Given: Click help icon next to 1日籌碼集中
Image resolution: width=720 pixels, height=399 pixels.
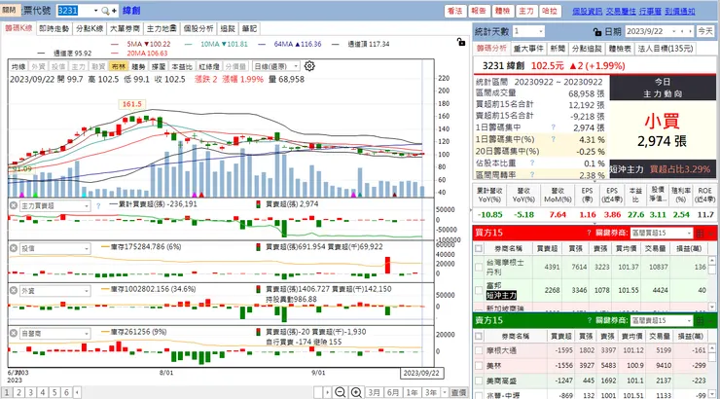Looking at the screenshot, I should (554, 127).
